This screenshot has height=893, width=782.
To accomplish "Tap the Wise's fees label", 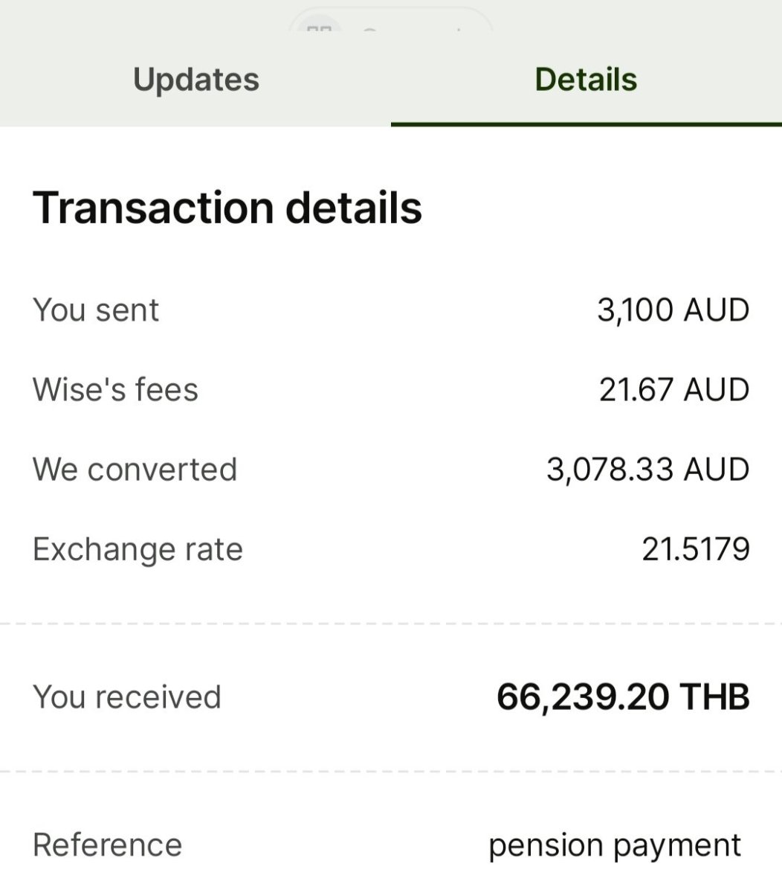I will (x=115, y=390).
